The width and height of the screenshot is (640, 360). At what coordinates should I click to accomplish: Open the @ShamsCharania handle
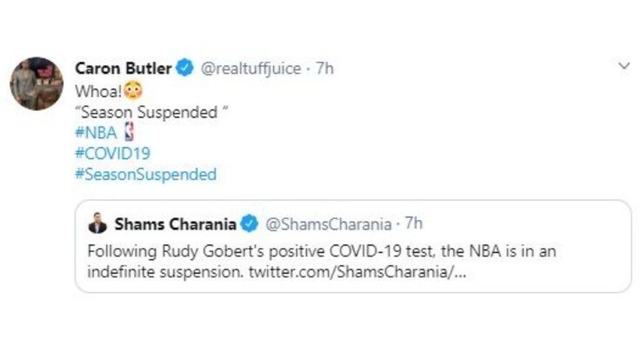pos(328,224)
